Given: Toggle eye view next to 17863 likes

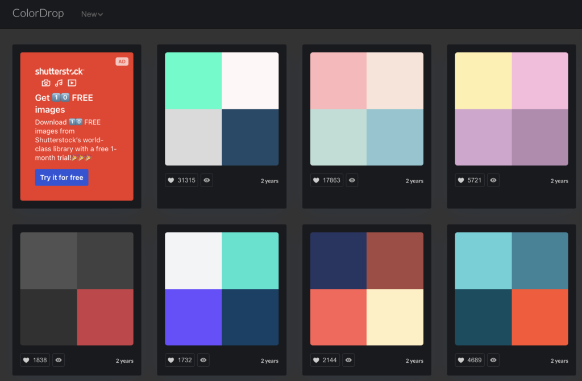Looking at the screenshot, I should [x=352, y=180].
